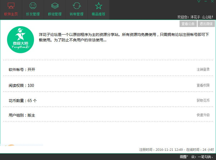The height and width of the screenshot is (160, 216).
Task: Click 退出微信 to exit WeChat
Action: click(206, 24)
